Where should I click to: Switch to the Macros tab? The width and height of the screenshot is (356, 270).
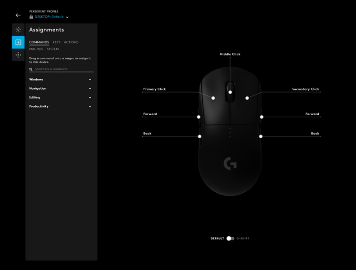(36, 49)
